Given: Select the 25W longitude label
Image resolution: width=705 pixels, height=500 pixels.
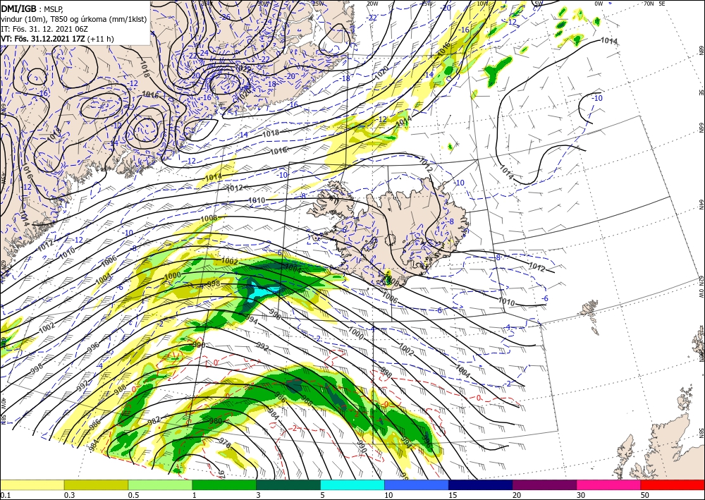Looking at the screenshot, I should pyautogui.click(x=318, y=3).
